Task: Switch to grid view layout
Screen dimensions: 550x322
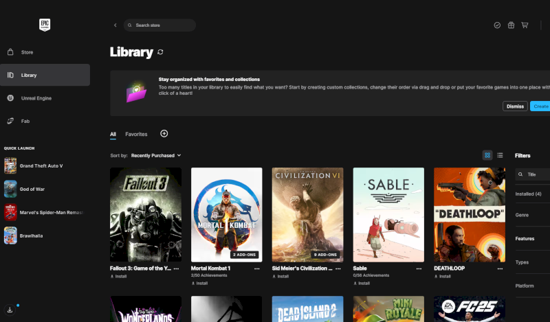Action: tap(487, 155)
